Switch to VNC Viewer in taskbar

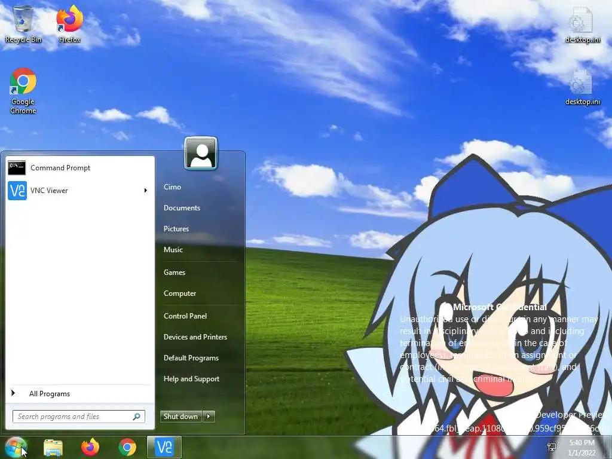[x=164, y=447]
